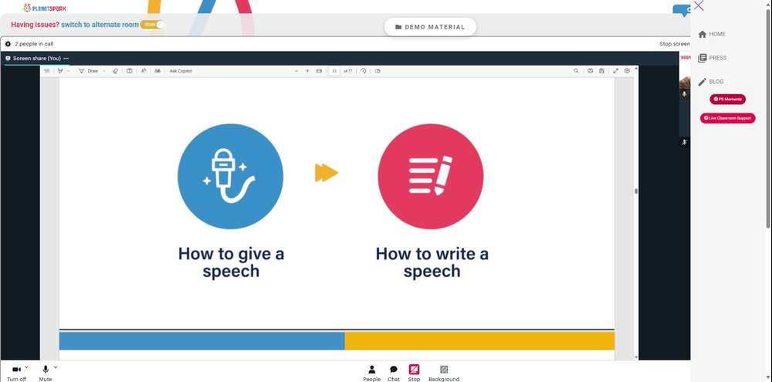Open the DEMO MATERIAL button
Image resolution: width=772 pixels, height=382 pixels.
(x=430, y=27)
